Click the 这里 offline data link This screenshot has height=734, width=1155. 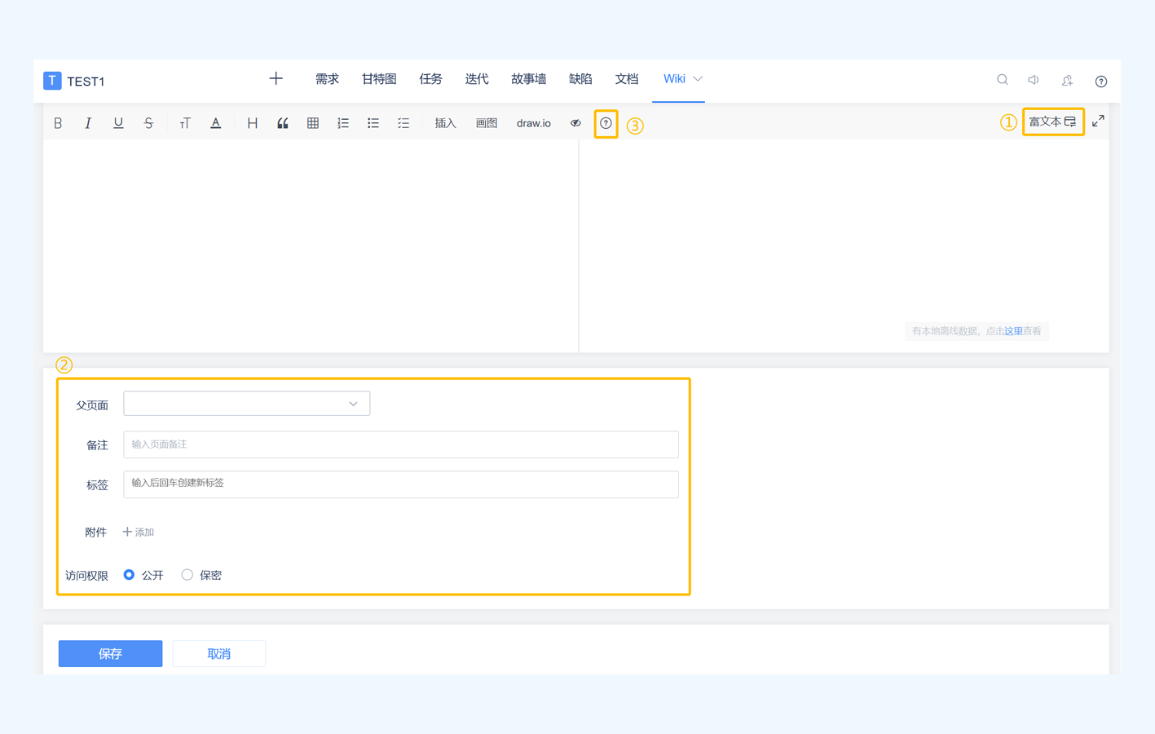(1013, 331)
